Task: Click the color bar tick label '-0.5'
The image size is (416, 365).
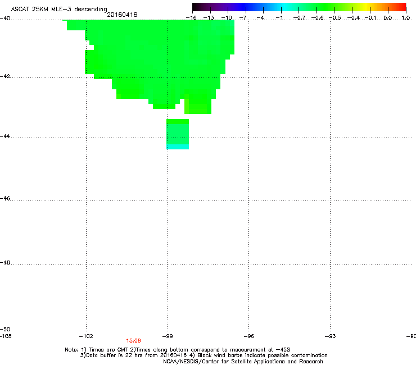Action: 334,18
